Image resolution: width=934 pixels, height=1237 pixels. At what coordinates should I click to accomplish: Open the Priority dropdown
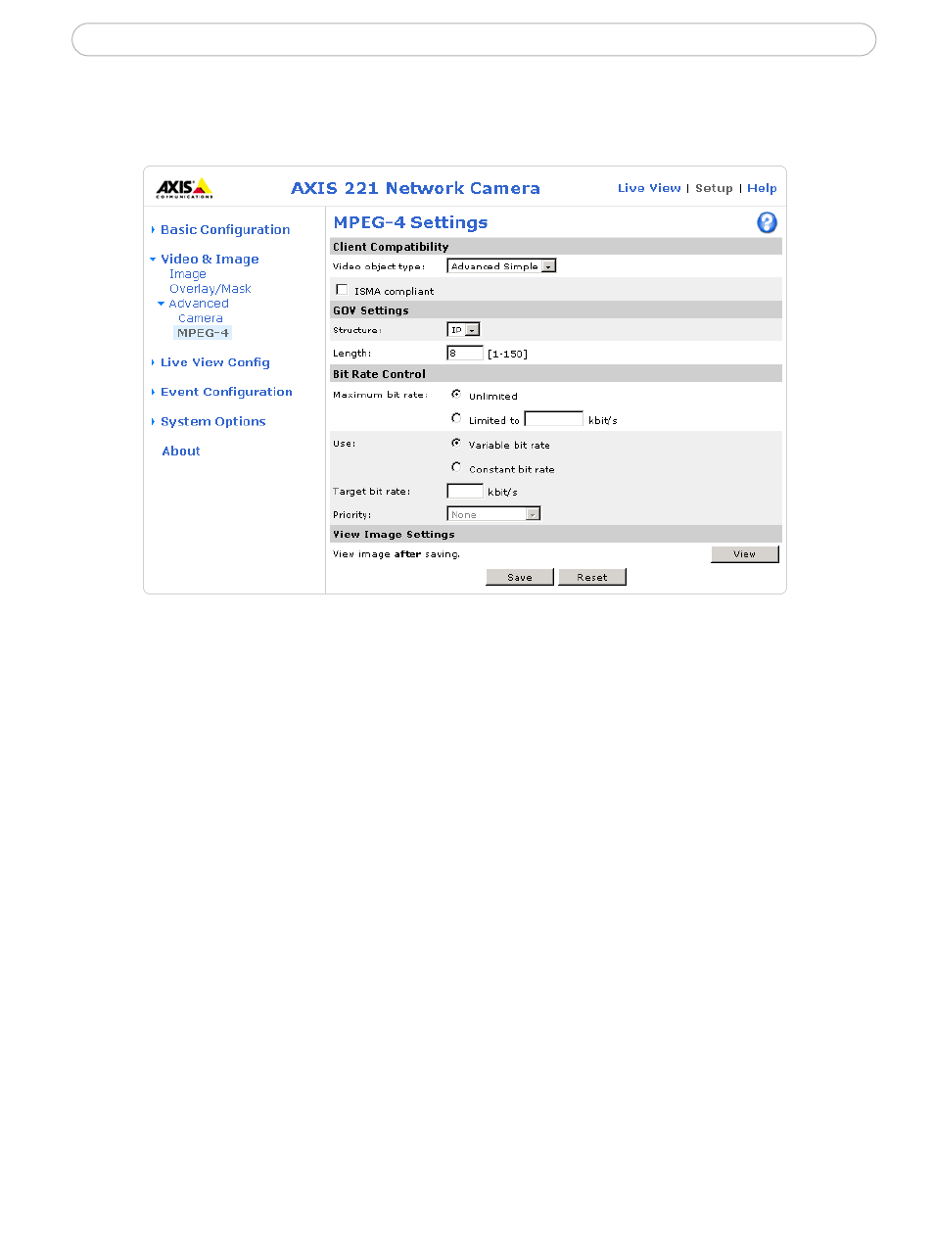493,514
